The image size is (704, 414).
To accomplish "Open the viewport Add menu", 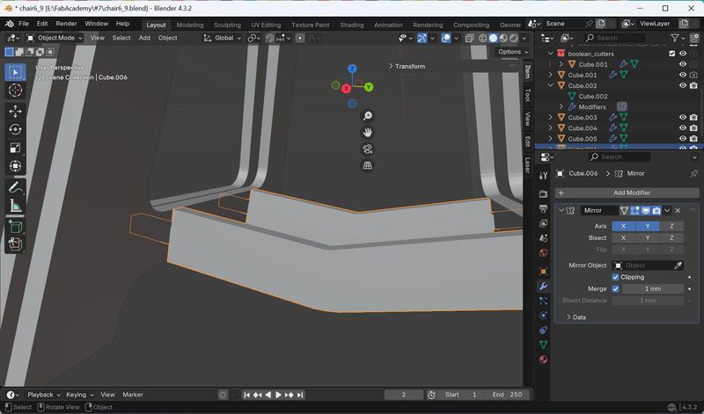I will coord(144,38).
